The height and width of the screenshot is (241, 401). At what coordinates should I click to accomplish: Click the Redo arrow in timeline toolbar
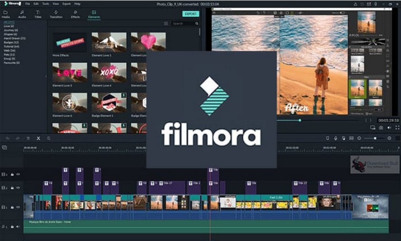coord(18,138)
